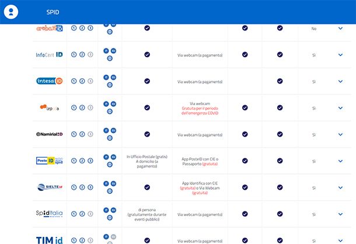This screenshot has width=356, height=244.
Task: Open the TIM id provider logo
Action: [49, 240]
